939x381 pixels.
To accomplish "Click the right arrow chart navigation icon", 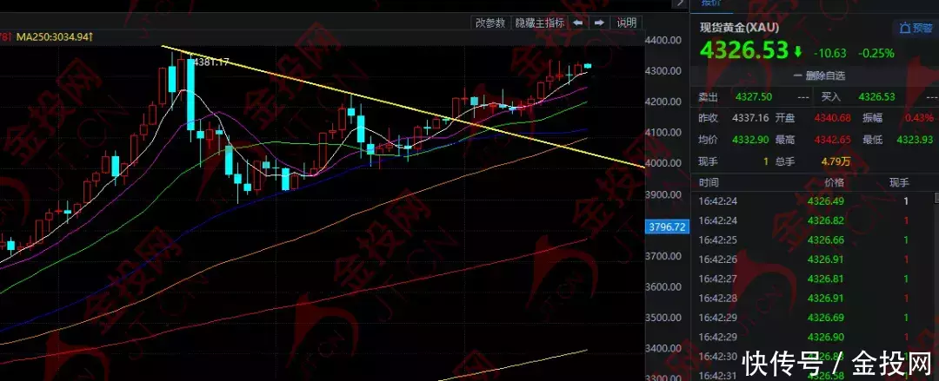I will pos(600,23).
